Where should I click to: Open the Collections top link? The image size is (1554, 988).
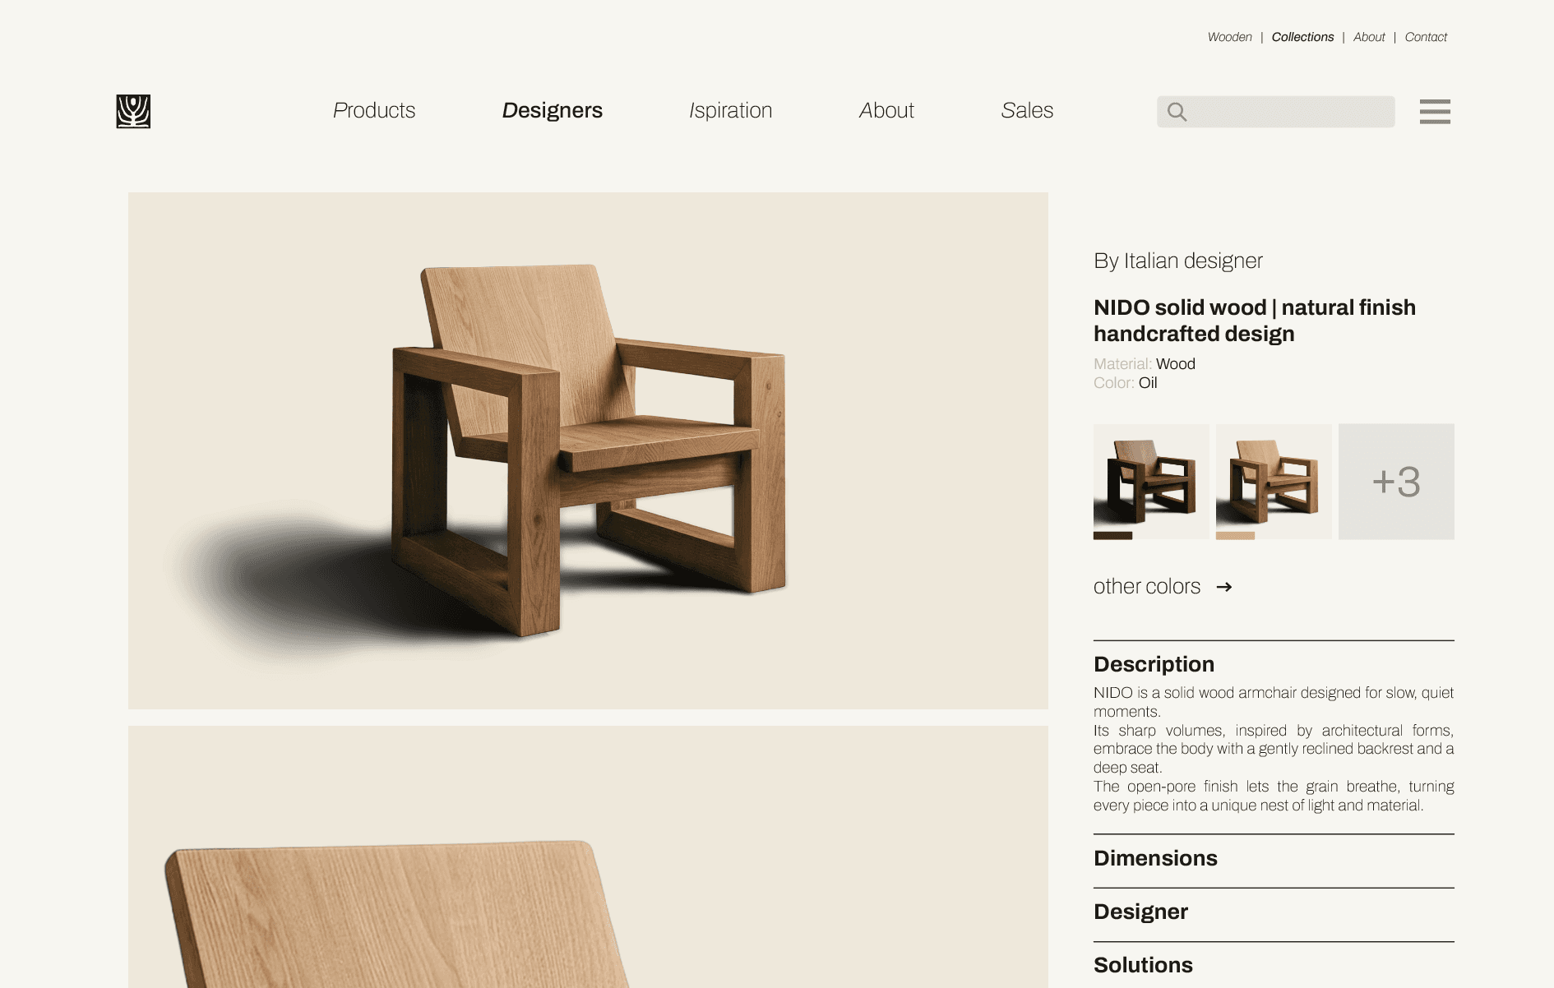point(1302,37)
